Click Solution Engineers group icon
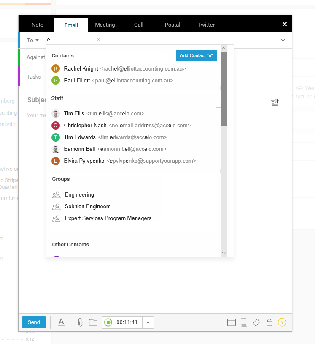This screenshot has width=315, height=344. click(56, 207)
